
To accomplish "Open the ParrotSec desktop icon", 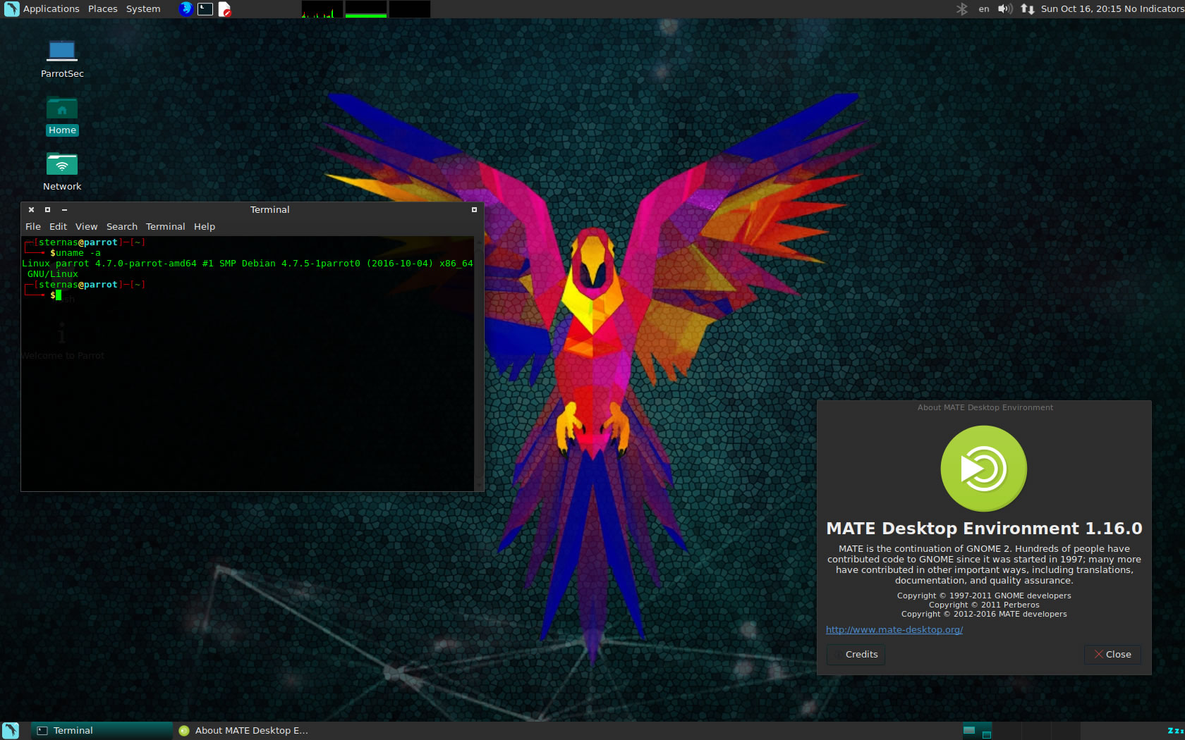I will pyautogui.click(x=62, y=59).
